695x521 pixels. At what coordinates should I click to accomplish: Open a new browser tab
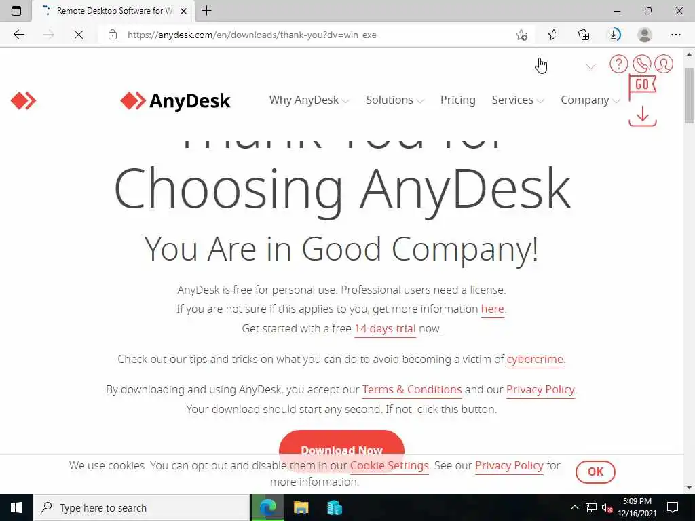point(206,11)
